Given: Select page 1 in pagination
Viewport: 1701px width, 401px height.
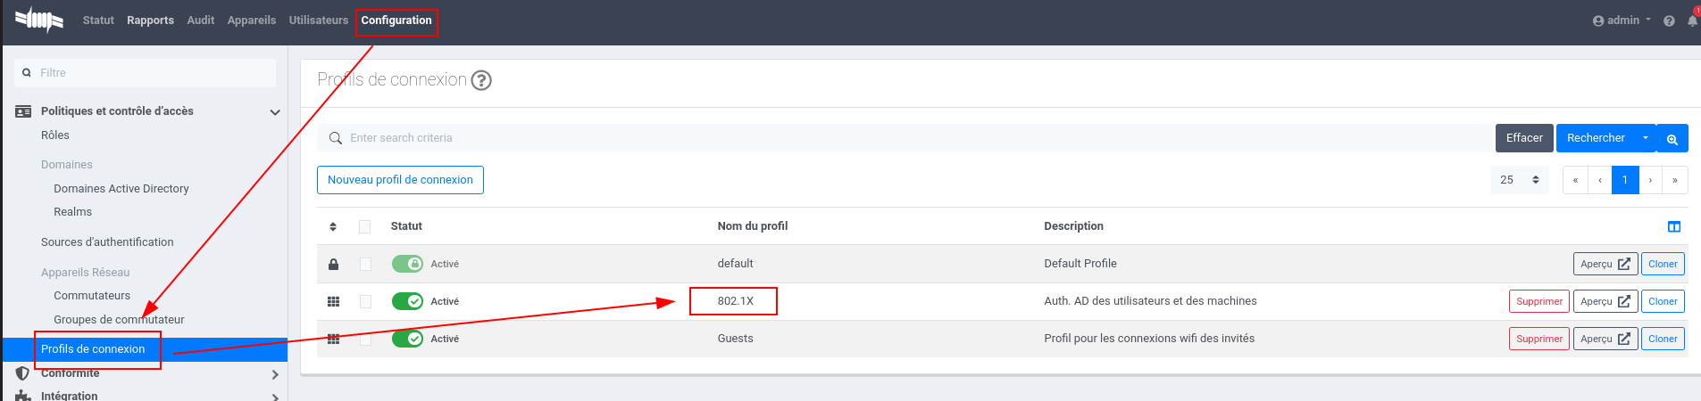Looking at the screenshot, I should 1625,180.
